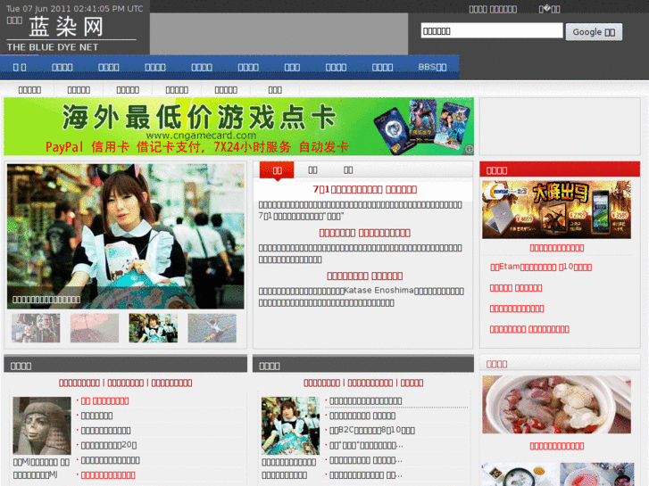Switch to the second tab in news panel
Image resolution: width=649 pixels, height=486 pixels.
coord(313,170)
